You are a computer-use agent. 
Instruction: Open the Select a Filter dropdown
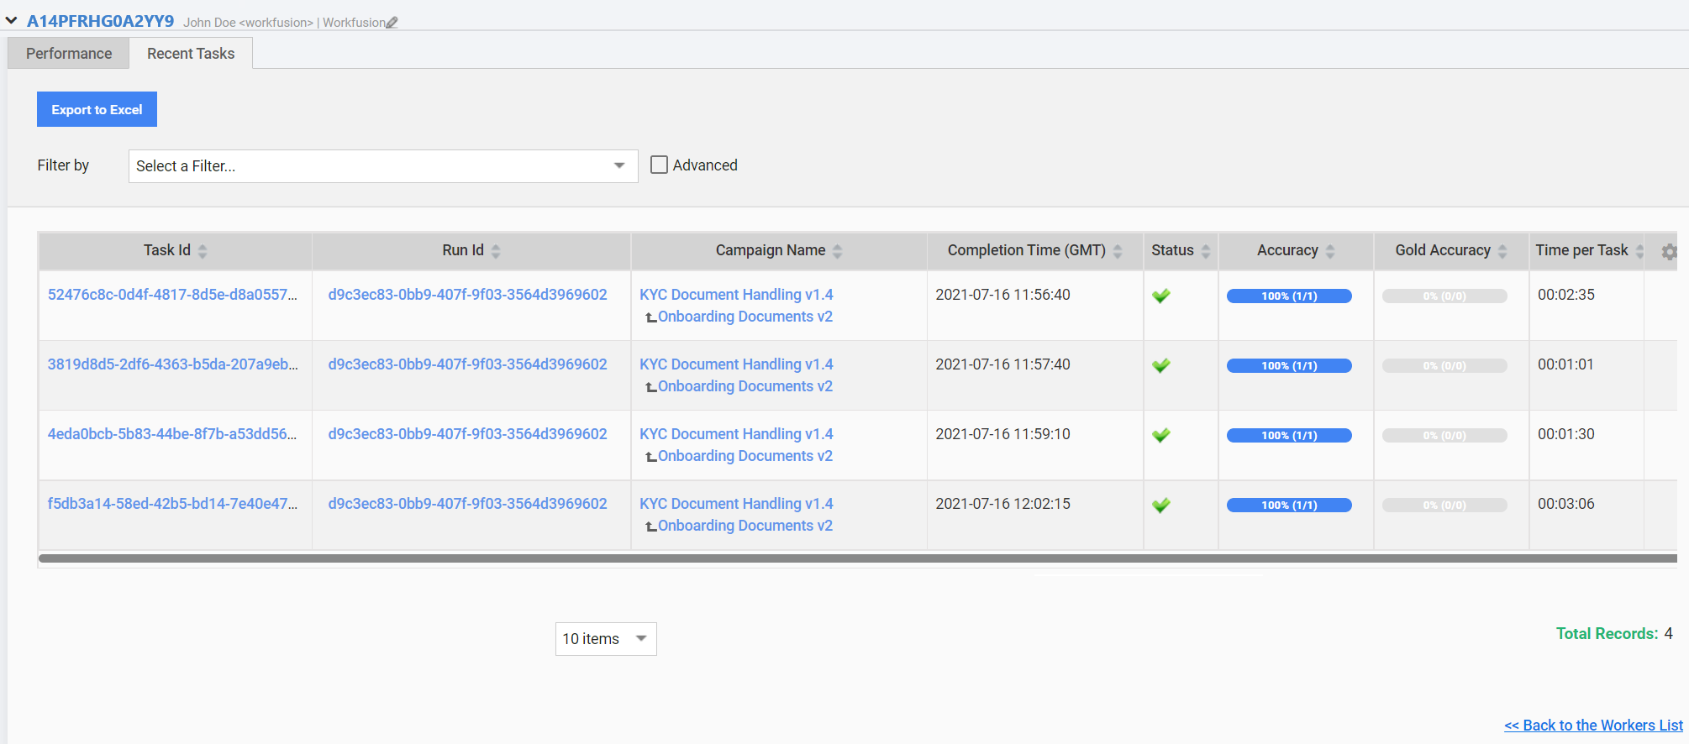pos(383,166)
